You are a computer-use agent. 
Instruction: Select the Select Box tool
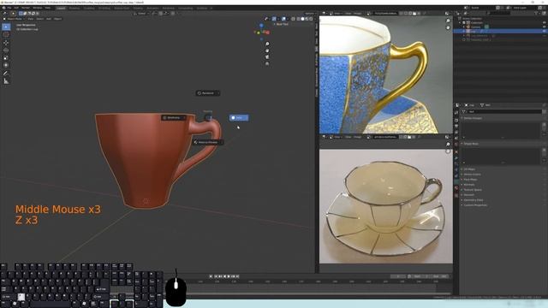click(6, 27)
